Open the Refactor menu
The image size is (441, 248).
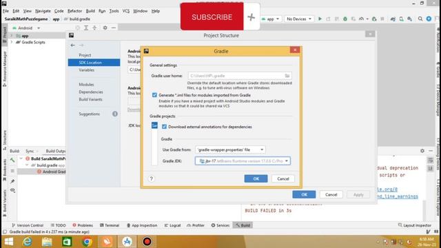click(74, 11)
